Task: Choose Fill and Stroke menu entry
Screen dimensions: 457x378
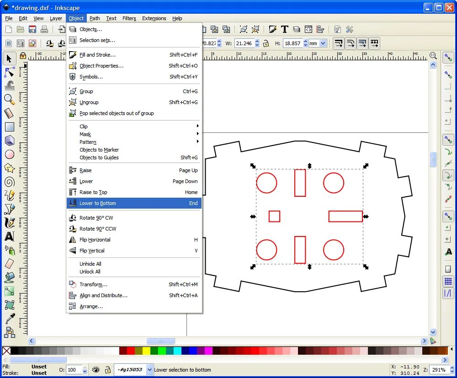Action: pyautogui.click(x=134, y=55)
